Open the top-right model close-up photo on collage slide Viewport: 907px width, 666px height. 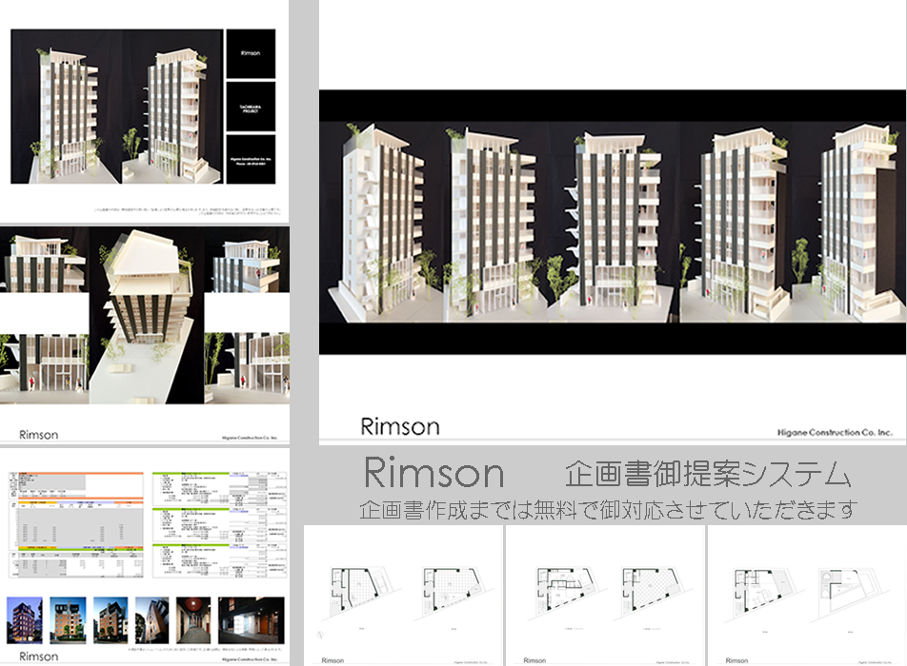point(247,260)
